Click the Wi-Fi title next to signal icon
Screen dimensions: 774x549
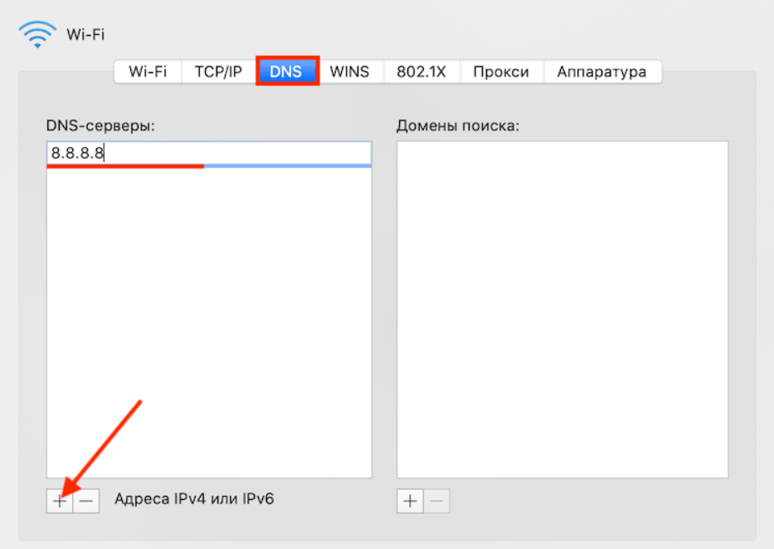click(85, 35)
